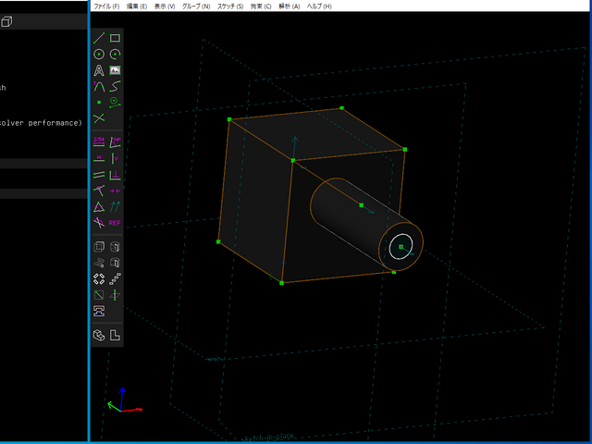Open the ファイル (F) menu
This screenshot has width=592, height=444.
pos(107,6)
